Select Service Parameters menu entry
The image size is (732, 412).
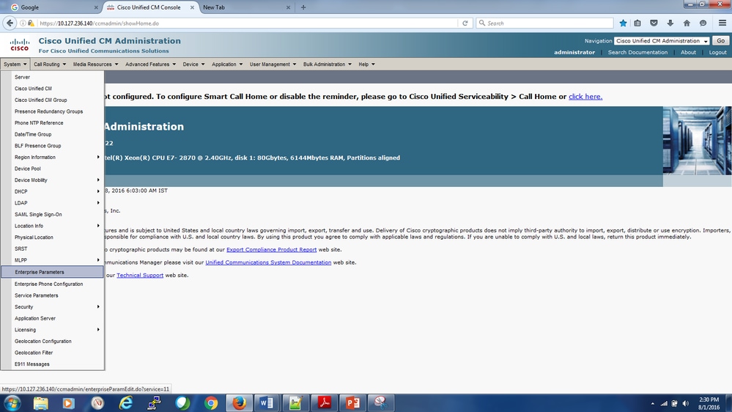pos(52,295)
